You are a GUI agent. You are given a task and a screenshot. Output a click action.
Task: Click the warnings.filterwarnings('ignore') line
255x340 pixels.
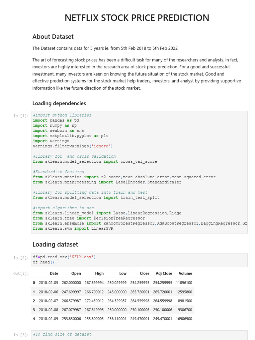click(x=73, y=146)
